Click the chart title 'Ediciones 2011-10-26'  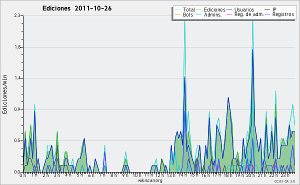[x=77, y=8]
